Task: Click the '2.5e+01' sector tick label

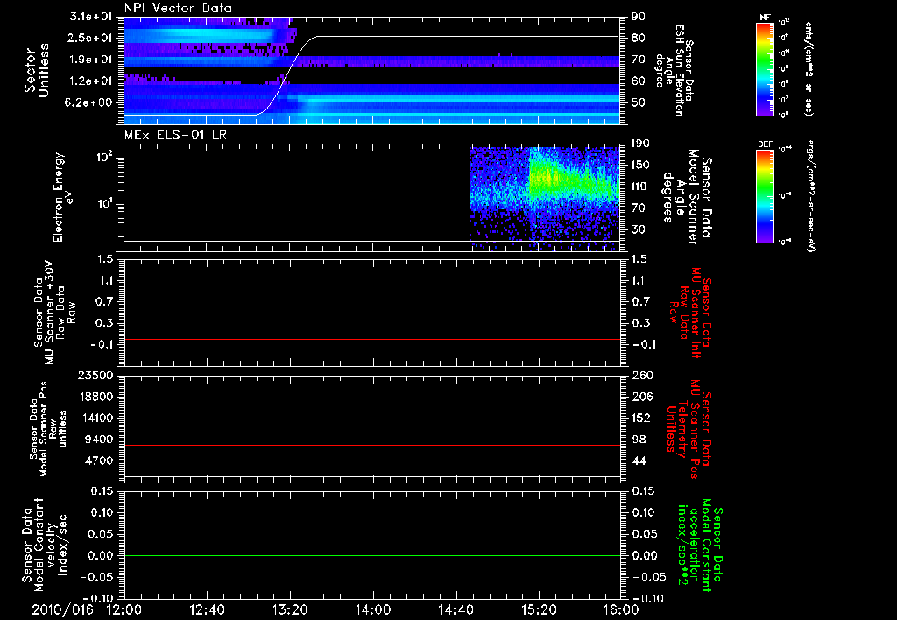Action: pyautogui.click(x=91, y=39)
